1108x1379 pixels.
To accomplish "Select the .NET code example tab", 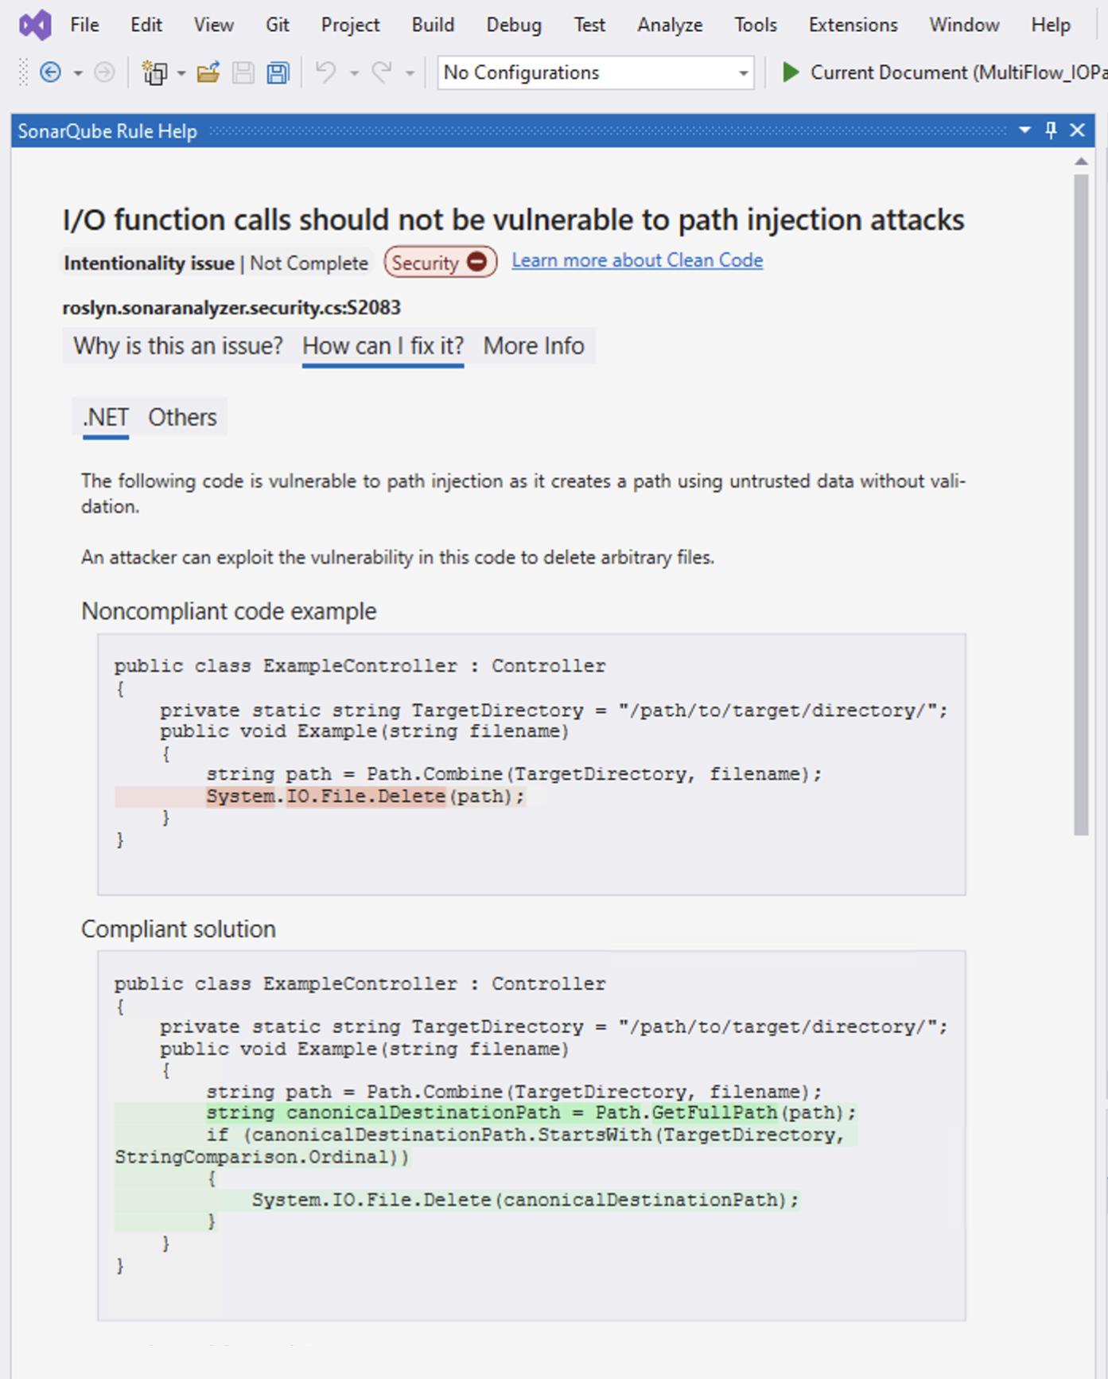I will coord(106,417).
